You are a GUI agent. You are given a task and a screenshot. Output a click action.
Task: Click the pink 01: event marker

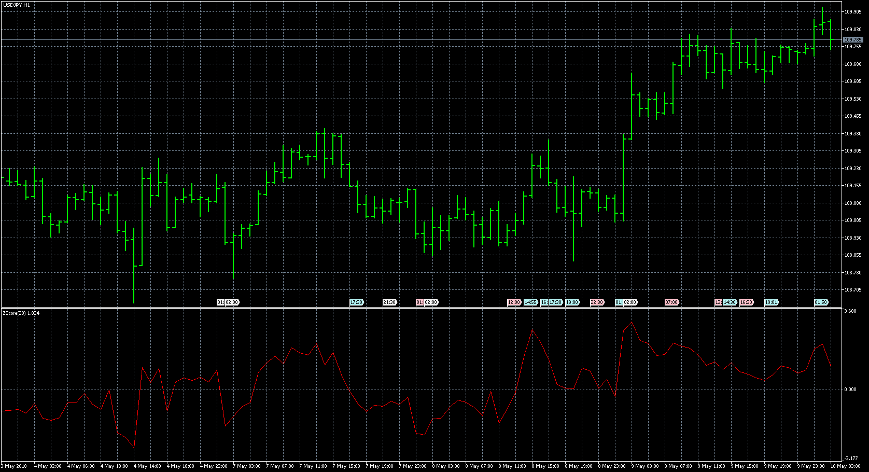pos(419,302)
